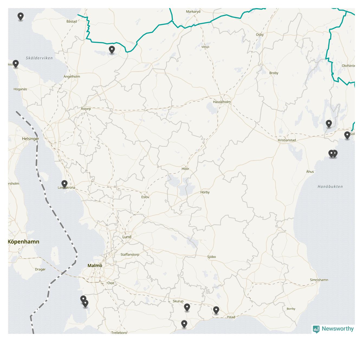This screenshot has width=363, height=342.
Task: Click the Osby label
Action: (260, 34)
